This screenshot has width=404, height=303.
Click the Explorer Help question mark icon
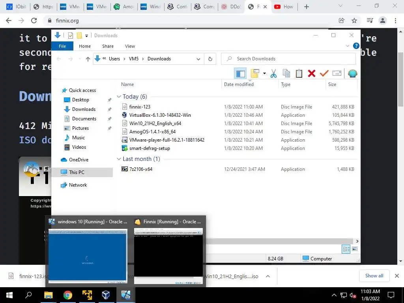[x=356, y=46]
